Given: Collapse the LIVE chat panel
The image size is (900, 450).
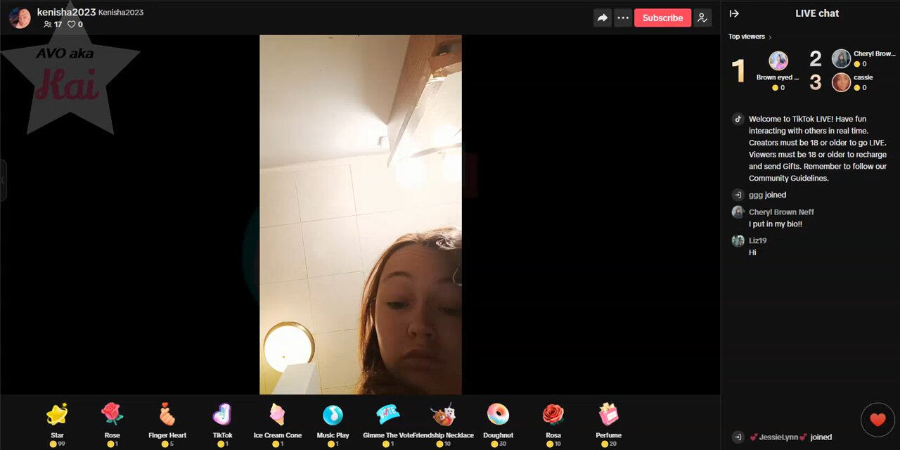Looking at the screenshot, I should point(734,13).
